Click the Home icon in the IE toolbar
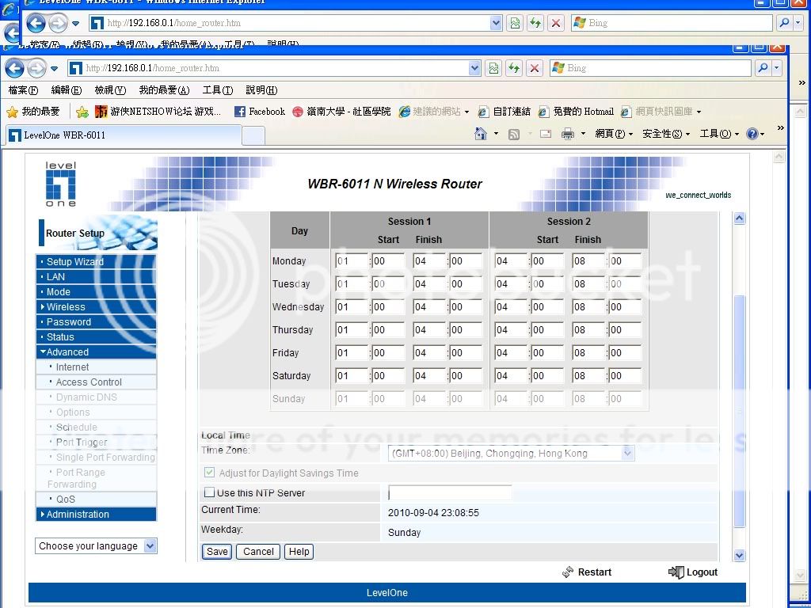Image resolution: width=811 pixels, height=608 pixels. (x=480, y=134)
